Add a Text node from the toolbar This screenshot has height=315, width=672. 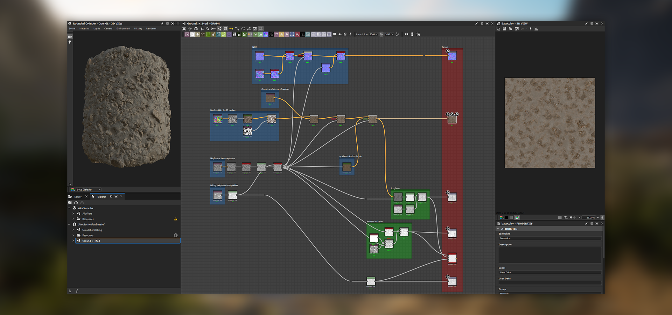(x=287, y=34)
